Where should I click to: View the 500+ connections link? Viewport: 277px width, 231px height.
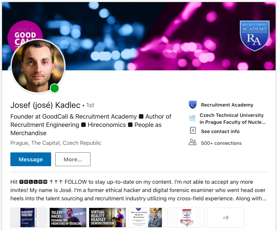pos(221,143)
